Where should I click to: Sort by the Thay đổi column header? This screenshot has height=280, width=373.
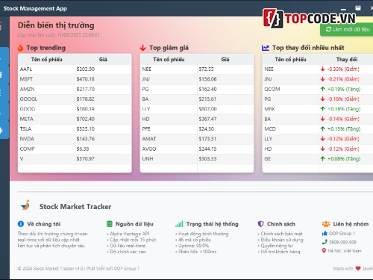[347, 60]
